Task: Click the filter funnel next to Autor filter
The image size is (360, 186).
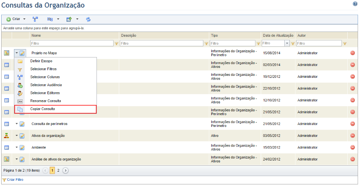Action: click(x=344, y=44)
